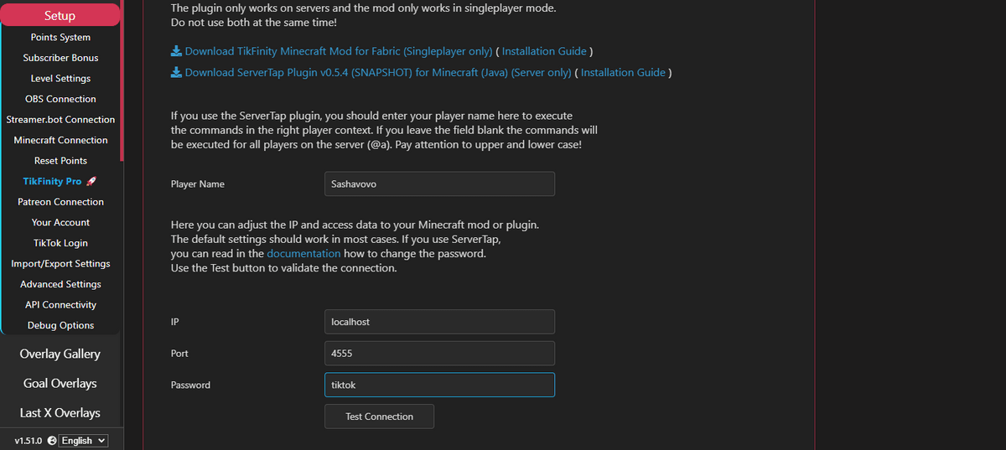The image size is (1006, 450).
Task: Select the Password input field
Action: 439,385
